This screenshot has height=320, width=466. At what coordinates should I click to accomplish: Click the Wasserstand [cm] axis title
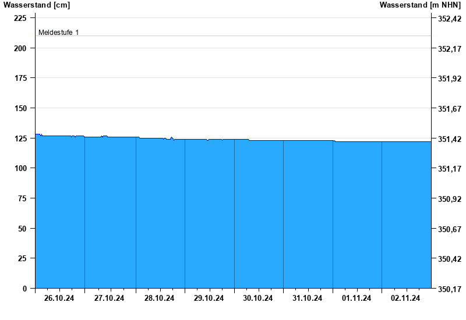(x=37, y=5)
